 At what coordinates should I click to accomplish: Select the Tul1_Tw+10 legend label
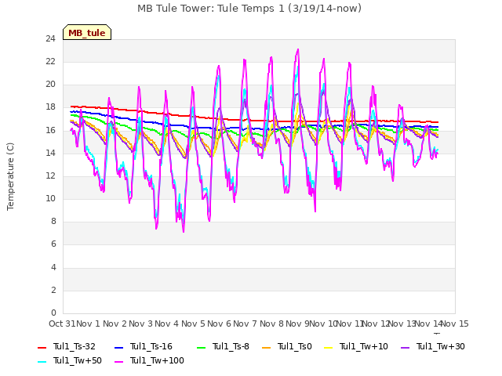(x=364, y=346)
